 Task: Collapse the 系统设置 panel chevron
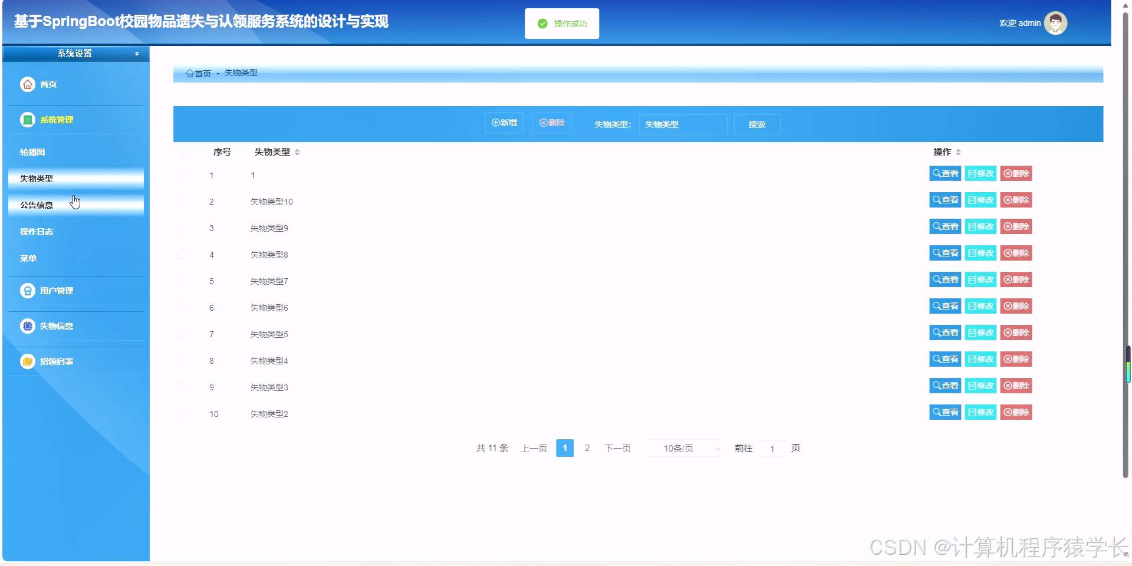tap(136, 53)
